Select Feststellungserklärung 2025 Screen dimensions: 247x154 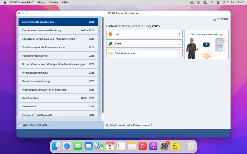tap(58, 56)
